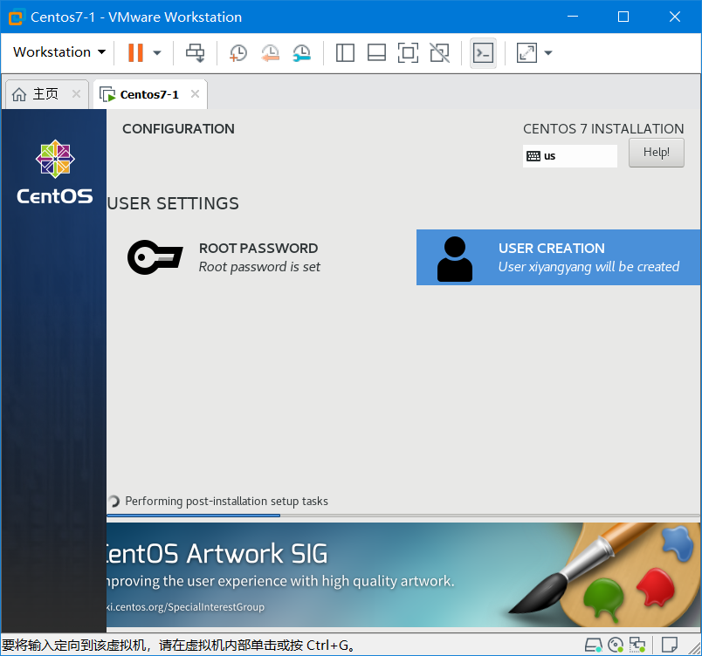The image size is (702, 656).
Task: Close the 主页 tab
Action: tap(77, 94)
